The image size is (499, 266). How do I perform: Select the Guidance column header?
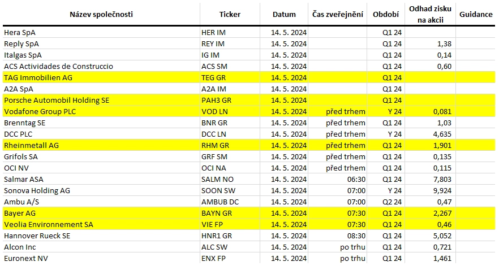[476, 14]
